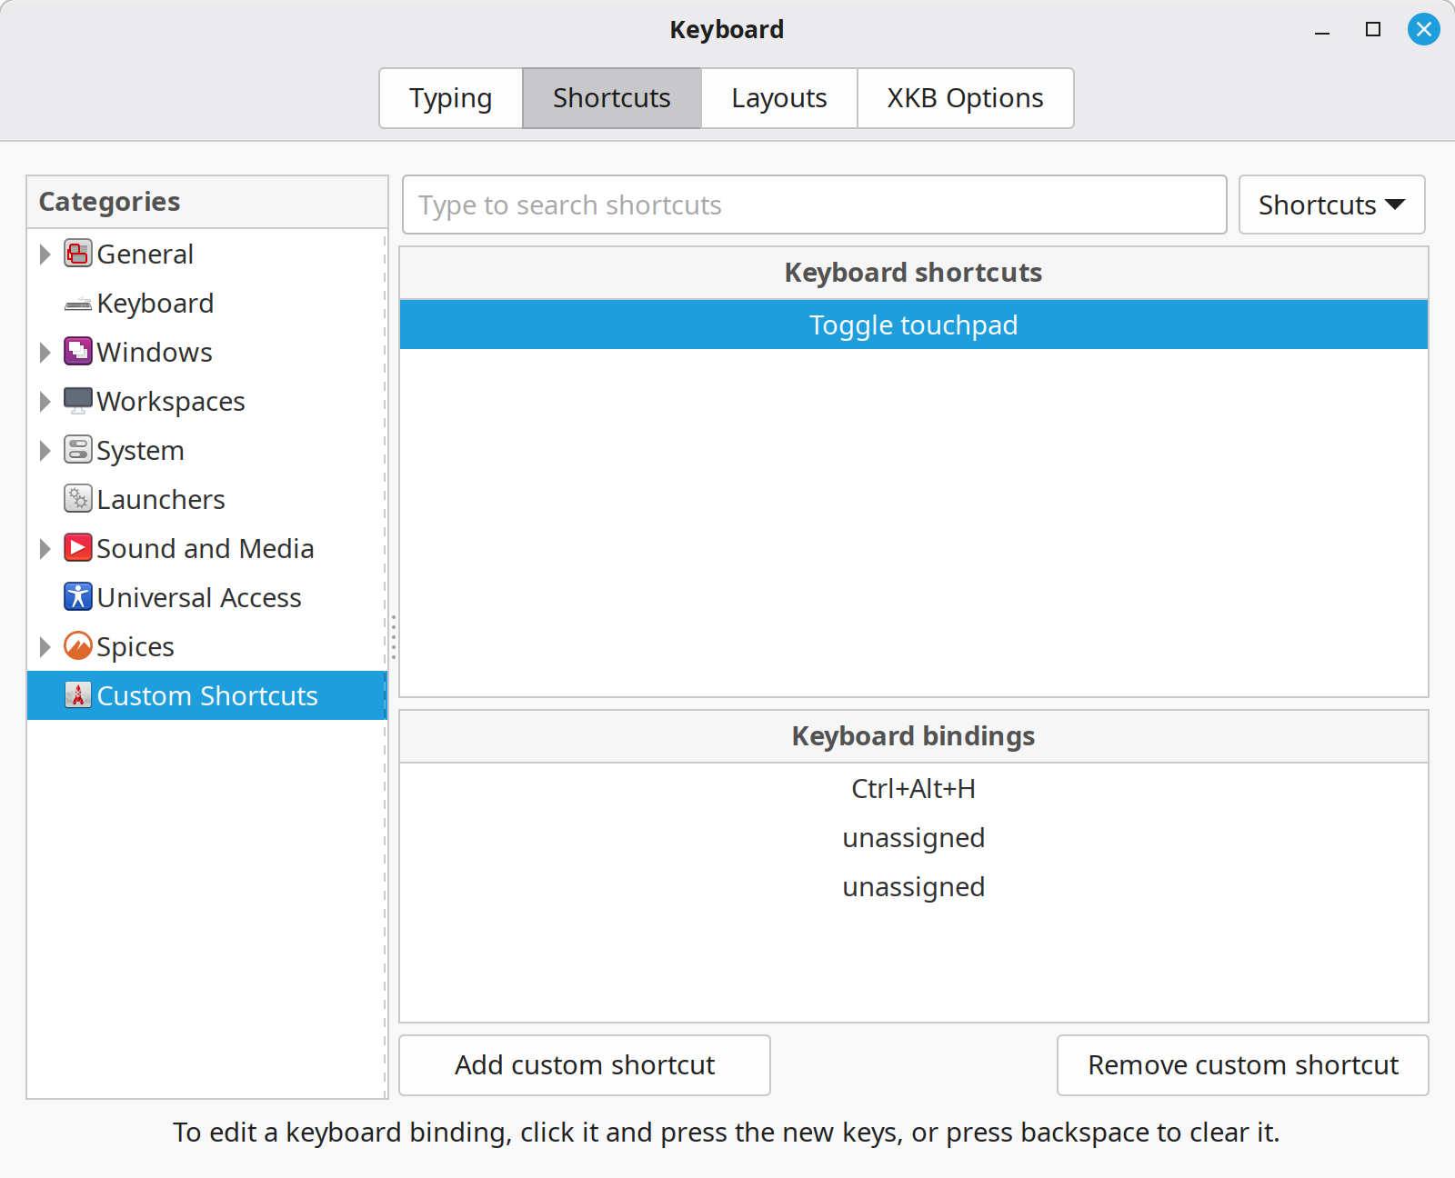
Task: Click the Categories column header
Action: point(207,202)
